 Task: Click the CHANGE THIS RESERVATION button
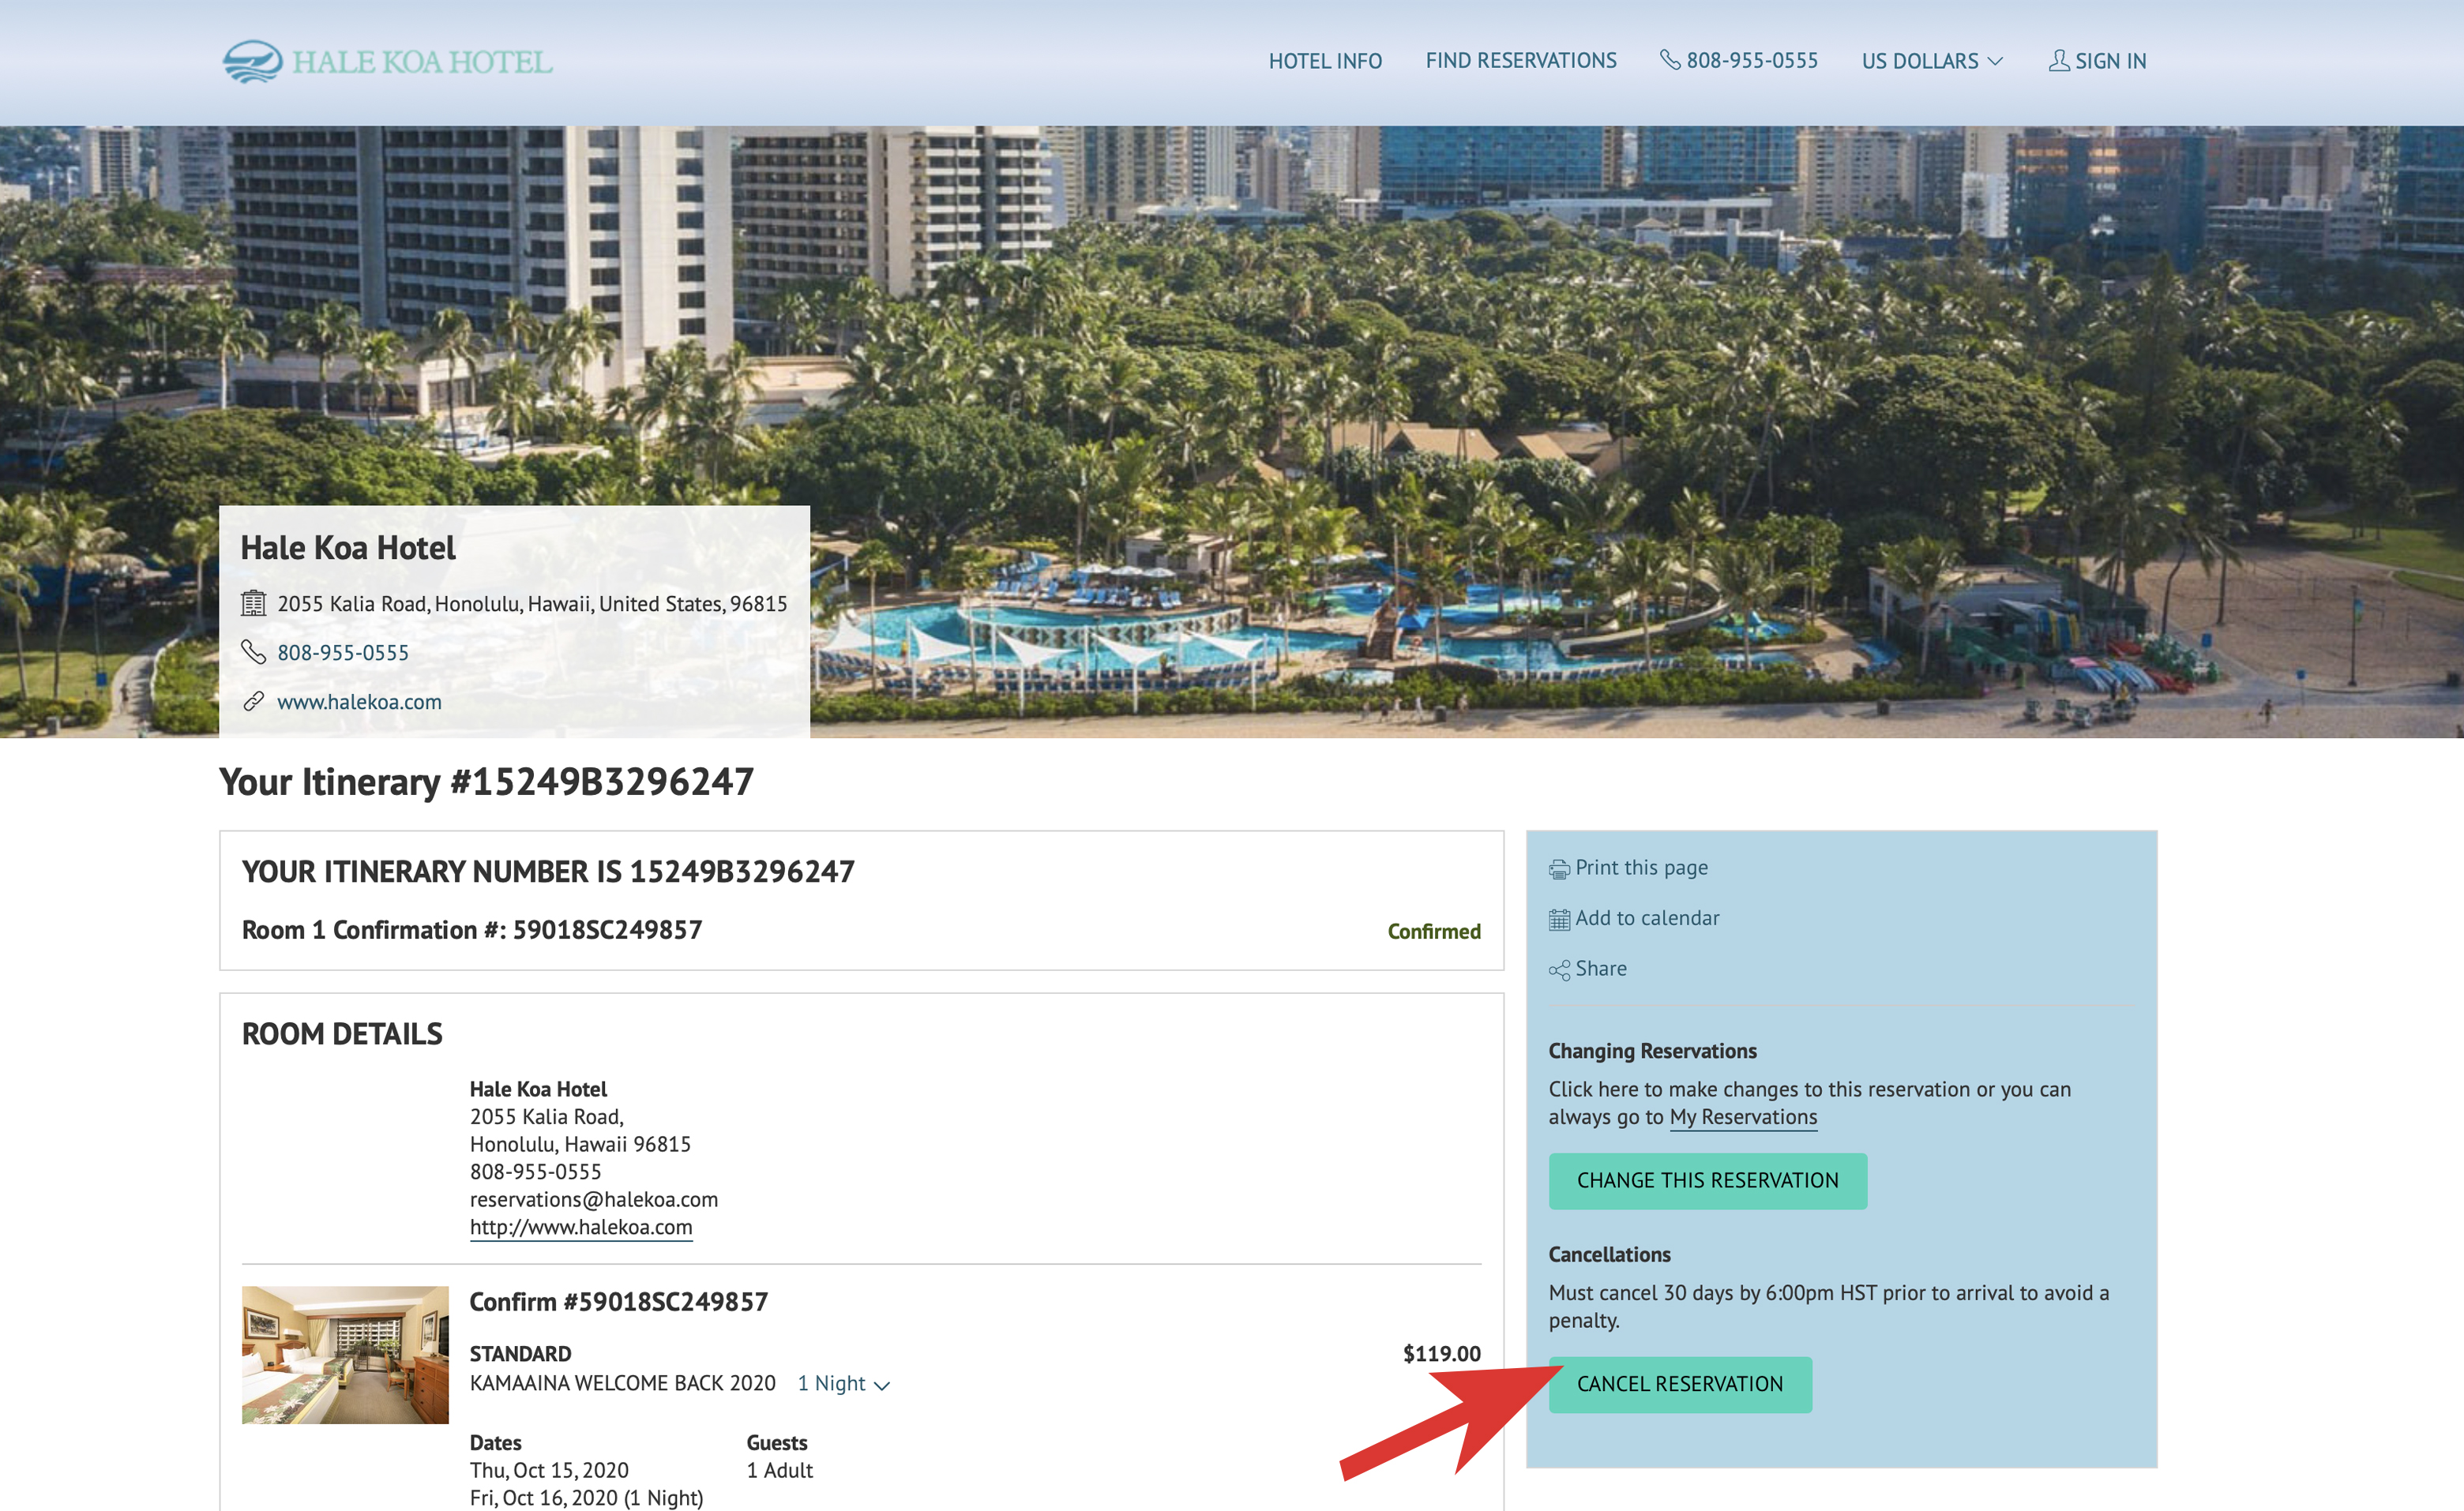(1703, 1180)
